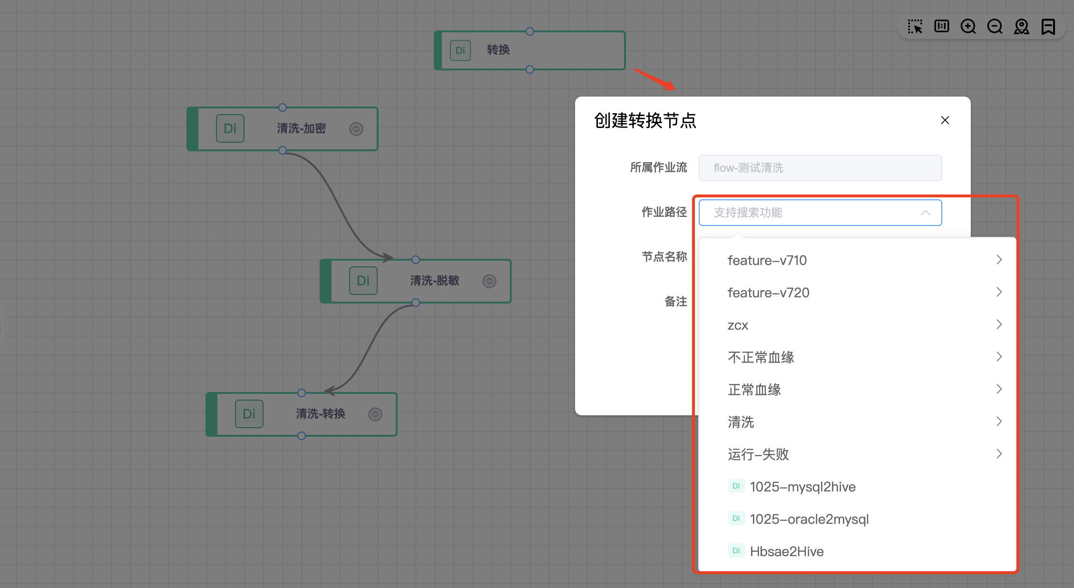Screen dimensions: 1074x588
Task: Click Di icon on the 转换 node
Action: (460, 50)
